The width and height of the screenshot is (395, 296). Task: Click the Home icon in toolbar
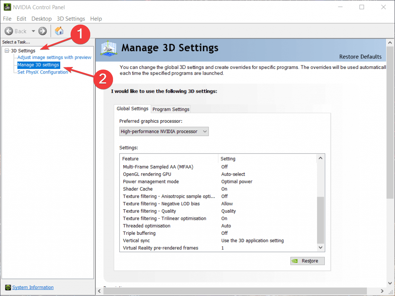pos(59,31)
